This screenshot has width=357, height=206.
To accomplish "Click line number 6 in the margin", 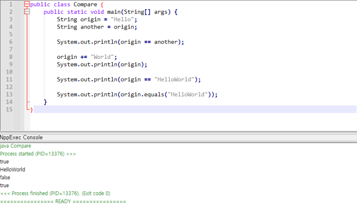I will point(11,42).
